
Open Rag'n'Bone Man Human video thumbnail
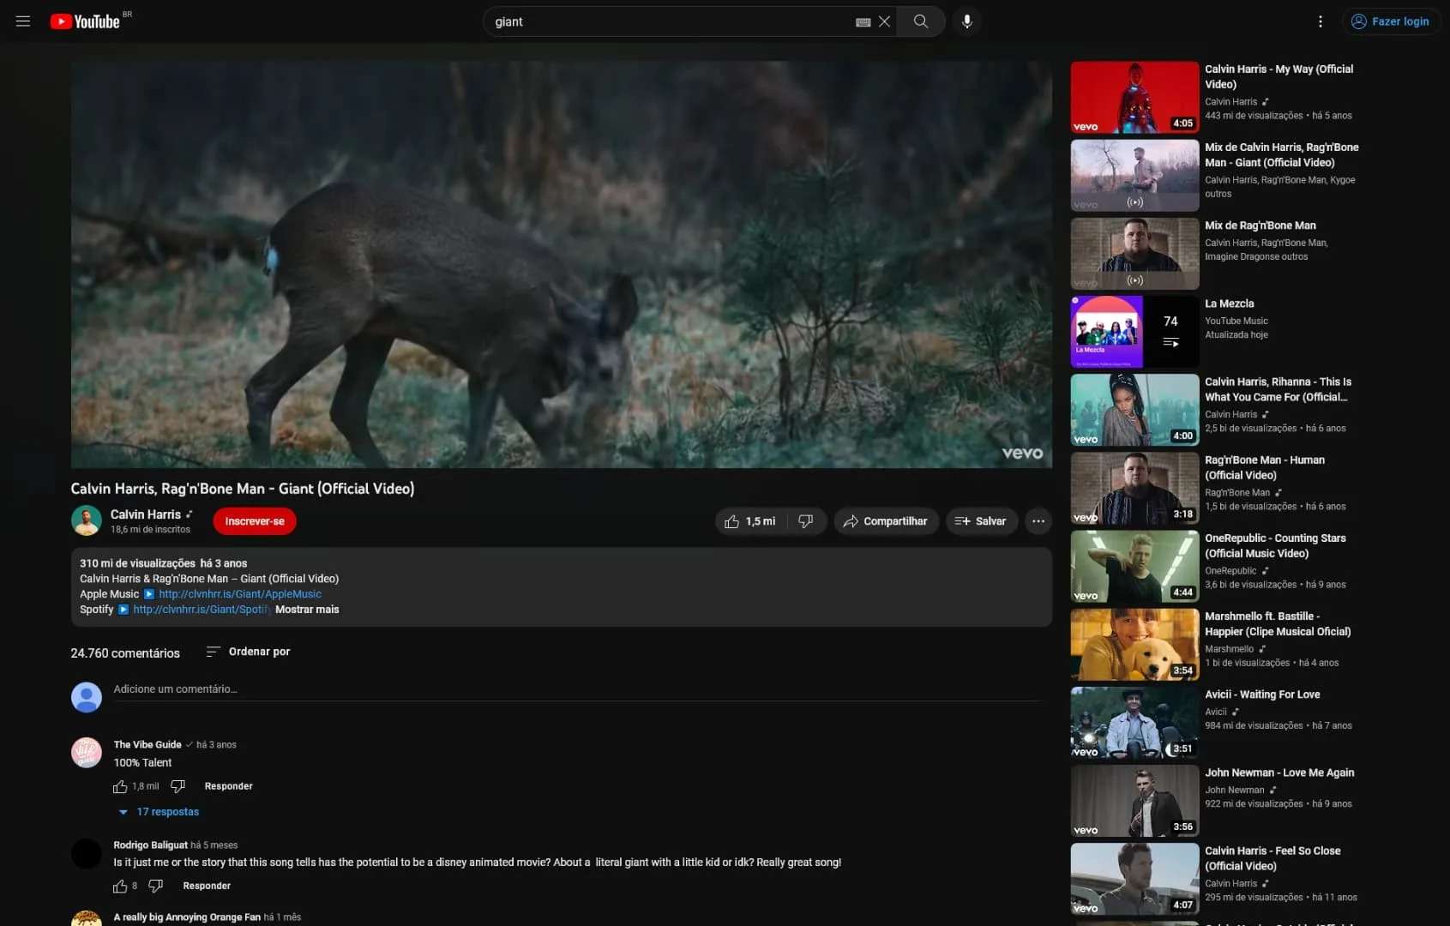[1134, 488]
